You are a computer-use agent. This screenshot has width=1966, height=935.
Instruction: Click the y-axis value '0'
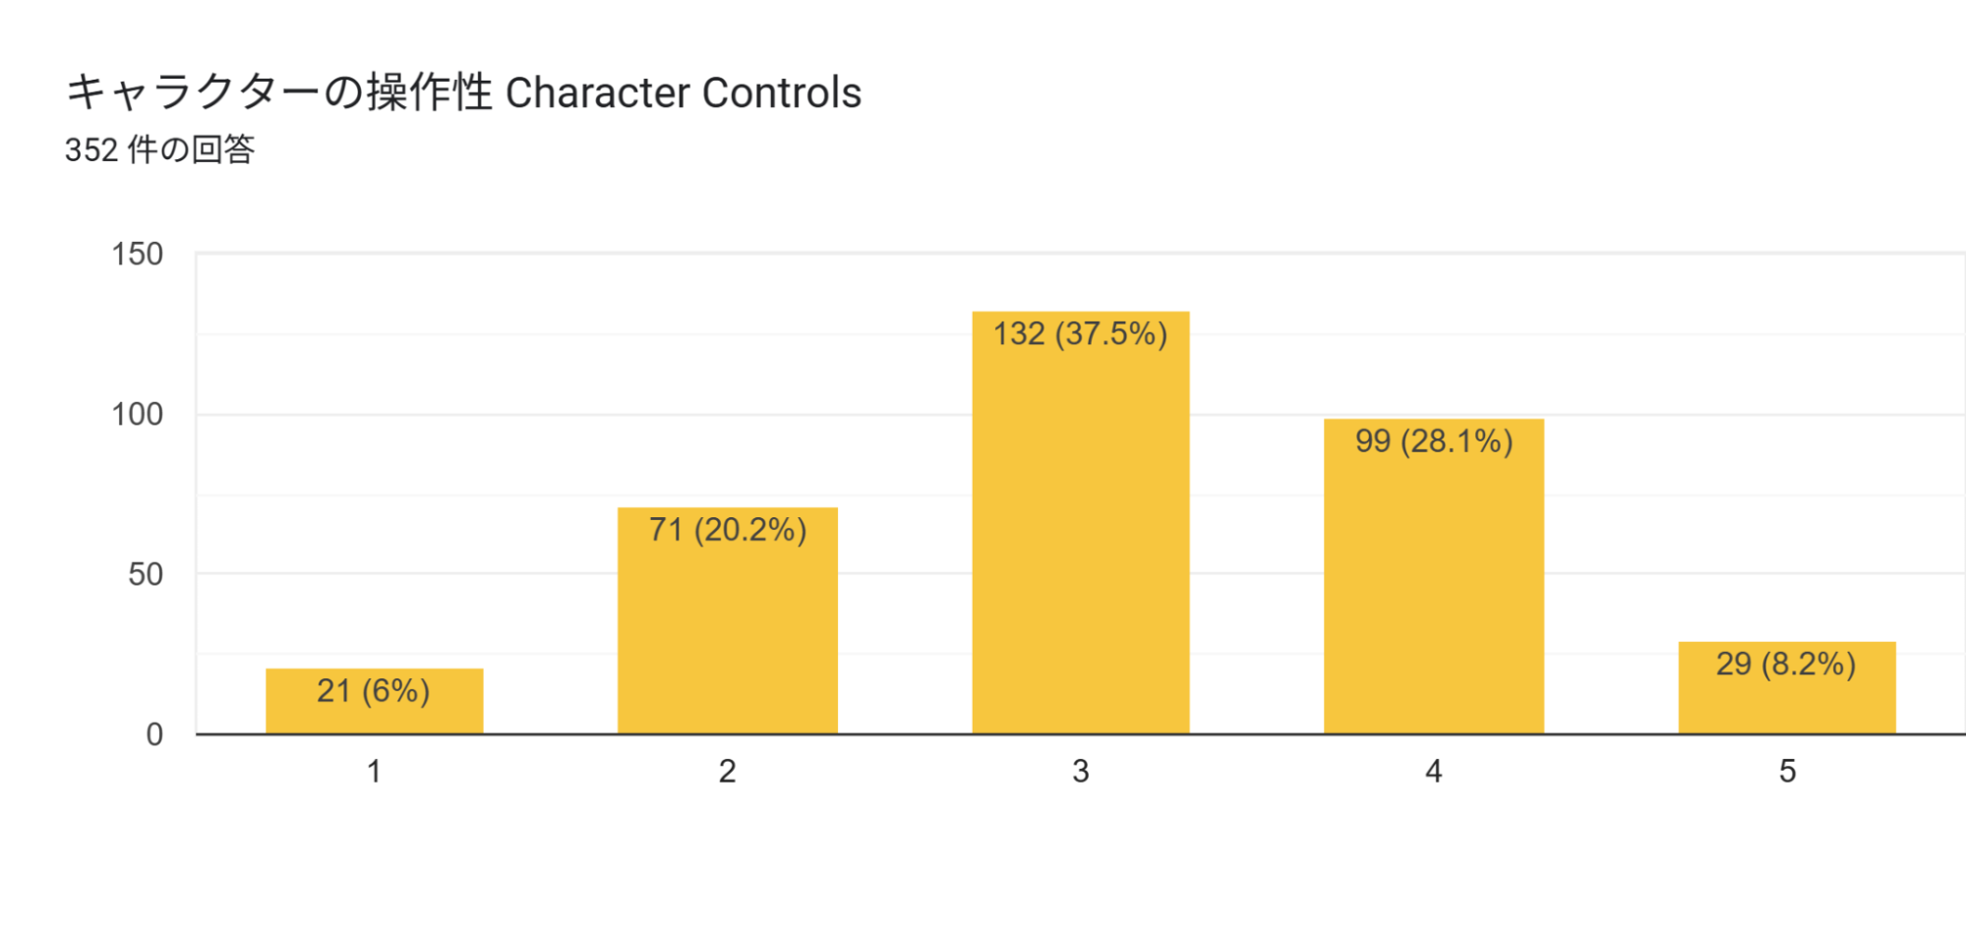coord(154,734)
